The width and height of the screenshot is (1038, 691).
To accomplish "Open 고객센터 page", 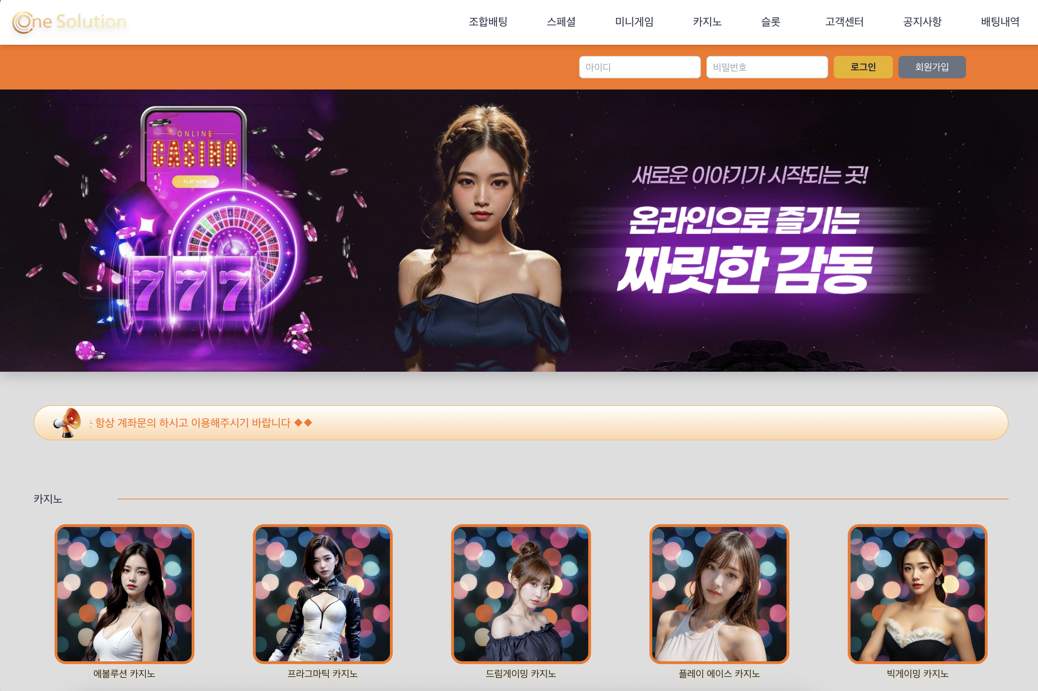I will tap(844, 22).
